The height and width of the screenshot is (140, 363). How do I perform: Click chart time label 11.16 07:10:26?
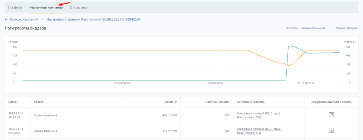point(214,83)
